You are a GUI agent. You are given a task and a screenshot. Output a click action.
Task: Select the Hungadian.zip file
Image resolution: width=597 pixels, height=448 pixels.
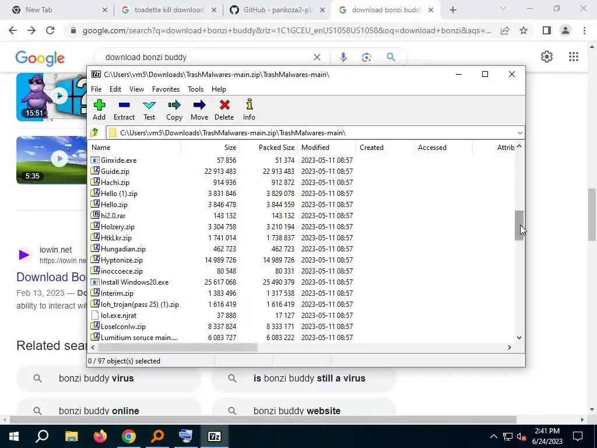(x=123, y=249)
